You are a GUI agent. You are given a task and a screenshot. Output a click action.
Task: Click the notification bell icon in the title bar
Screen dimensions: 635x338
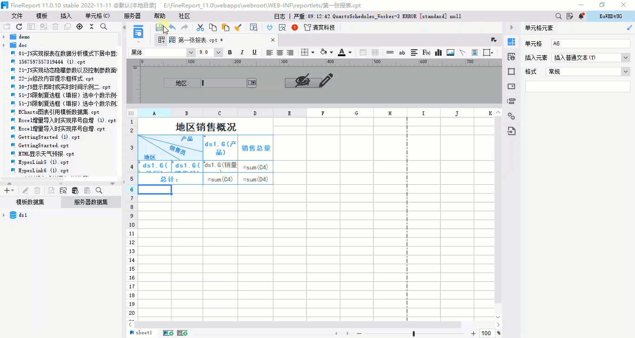pos(581,16)
